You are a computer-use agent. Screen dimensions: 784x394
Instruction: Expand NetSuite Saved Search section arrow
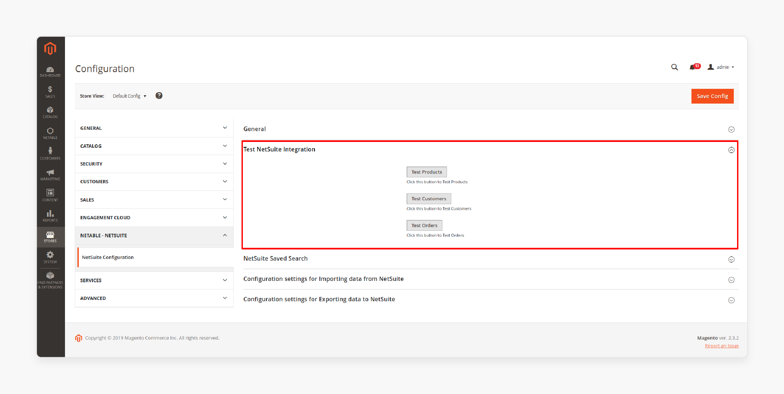pyautogui.click(x=731, y=259)
